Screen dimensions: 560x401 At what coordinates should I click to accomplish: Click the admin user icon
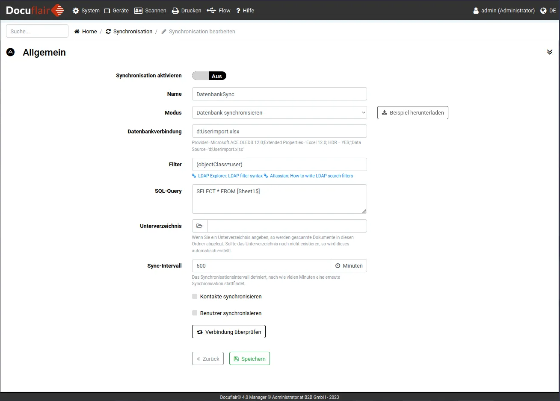[x=476, y=11]
